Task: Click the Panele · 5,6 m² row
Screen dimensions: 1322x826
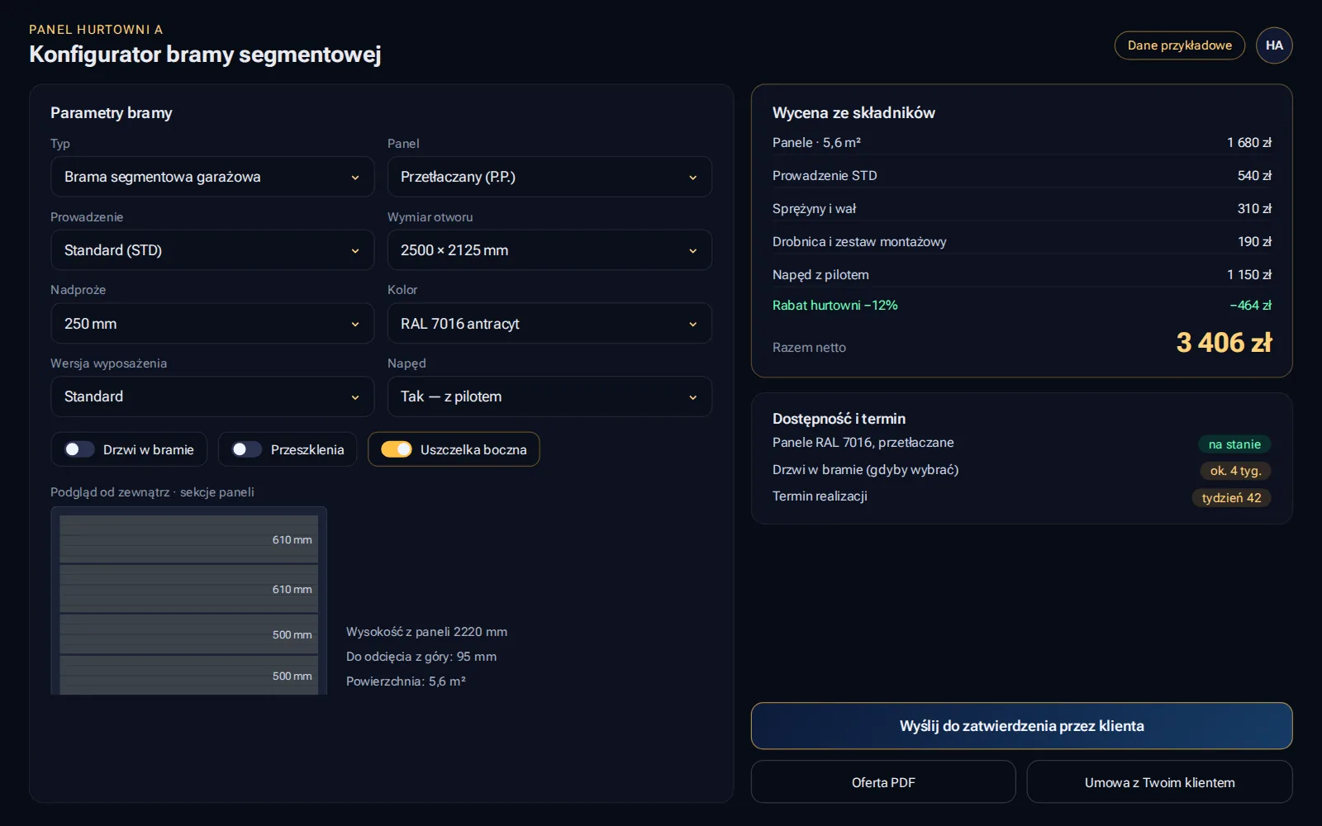Action: pos(1021,143)
